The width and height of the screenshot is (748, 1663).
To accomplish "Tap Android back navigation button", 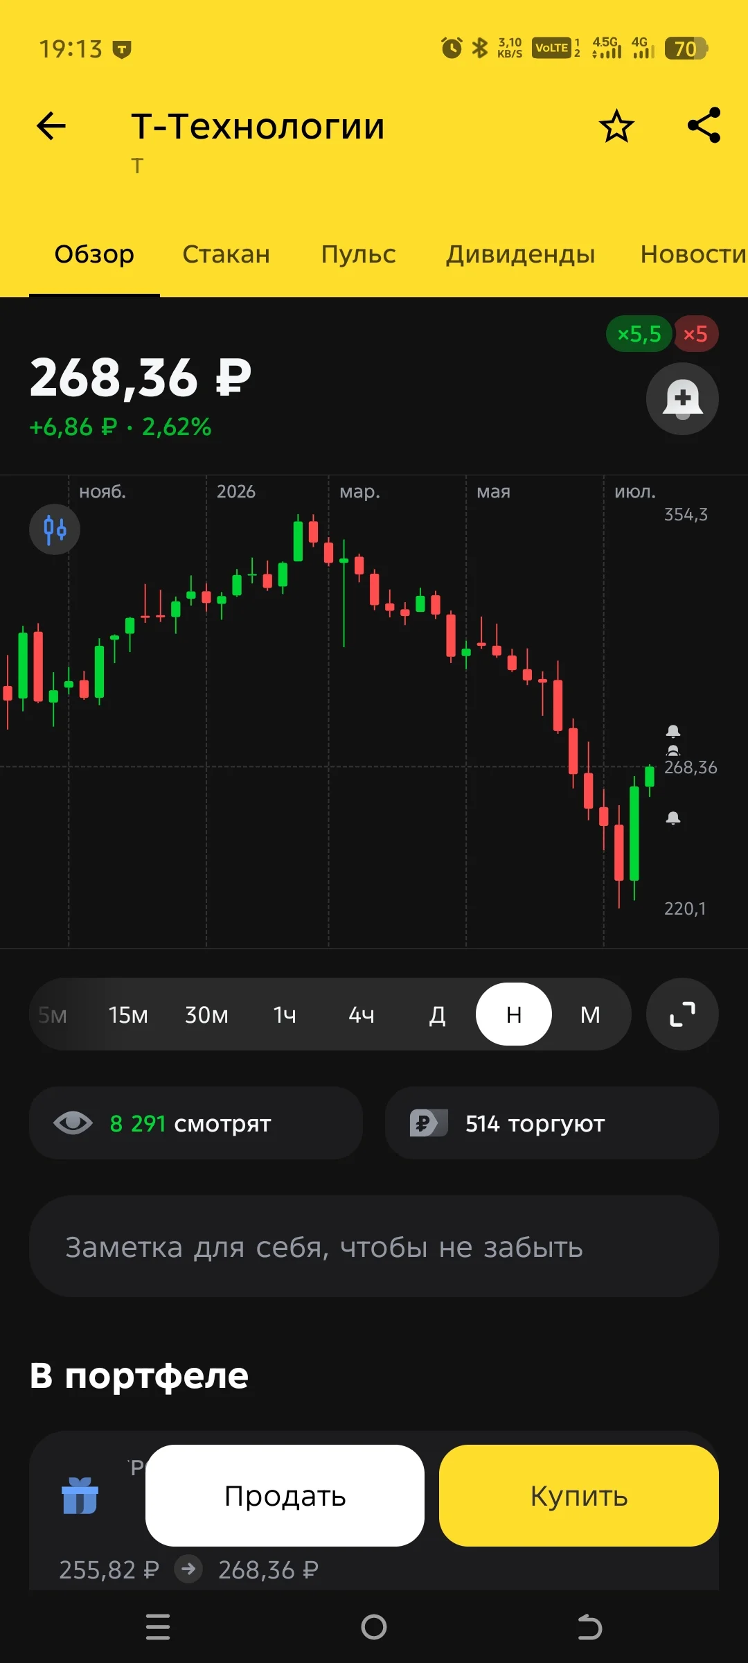I will pyautogui.click(x=589, y=1627).
